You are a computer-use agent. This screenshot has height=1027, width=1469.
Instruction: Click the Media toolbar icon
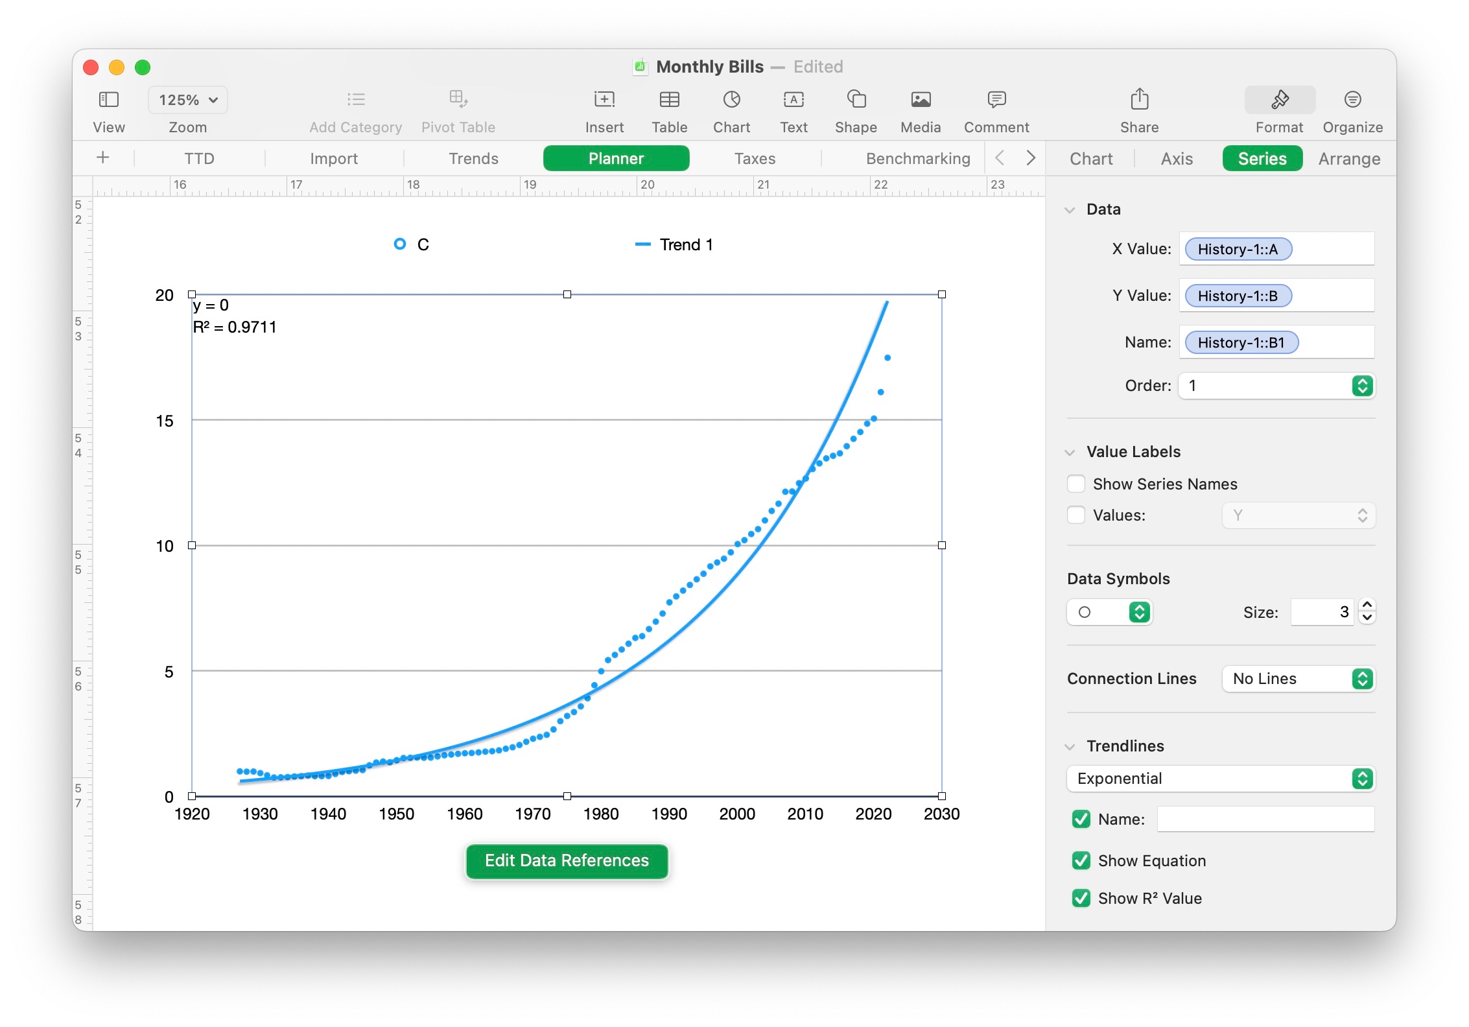pyautogui.click(x=920, y=100)
